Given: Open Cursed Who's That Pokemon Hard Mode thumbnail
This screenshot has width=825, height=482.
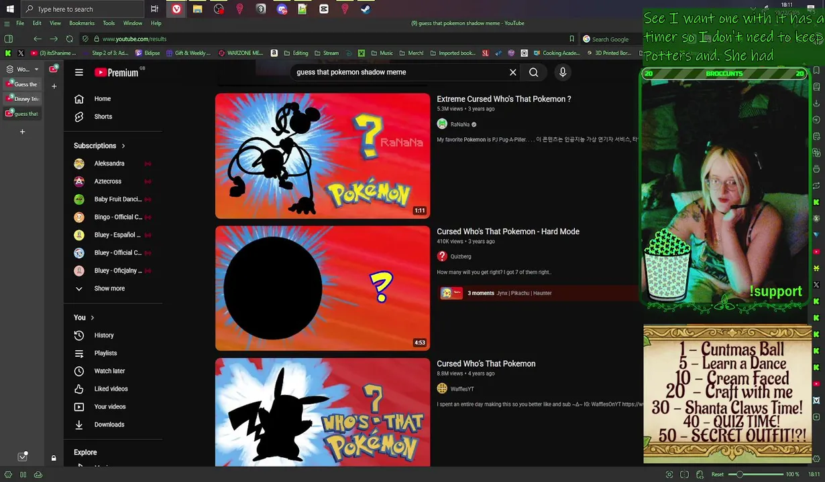Looking at the screenshot, I should pyautogui.click(x=323, y=288).
